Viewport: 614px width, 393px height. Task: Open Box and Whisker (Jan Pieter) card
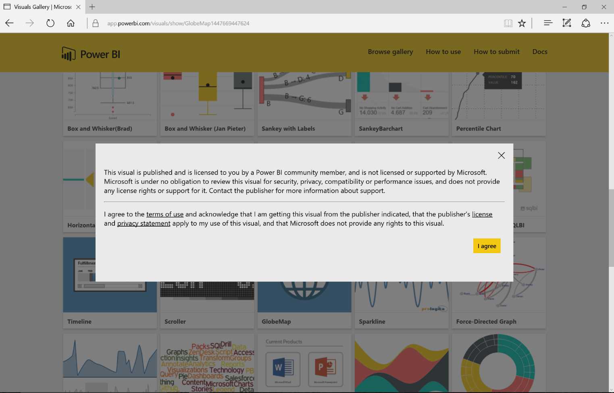click(x=207, y=104)
